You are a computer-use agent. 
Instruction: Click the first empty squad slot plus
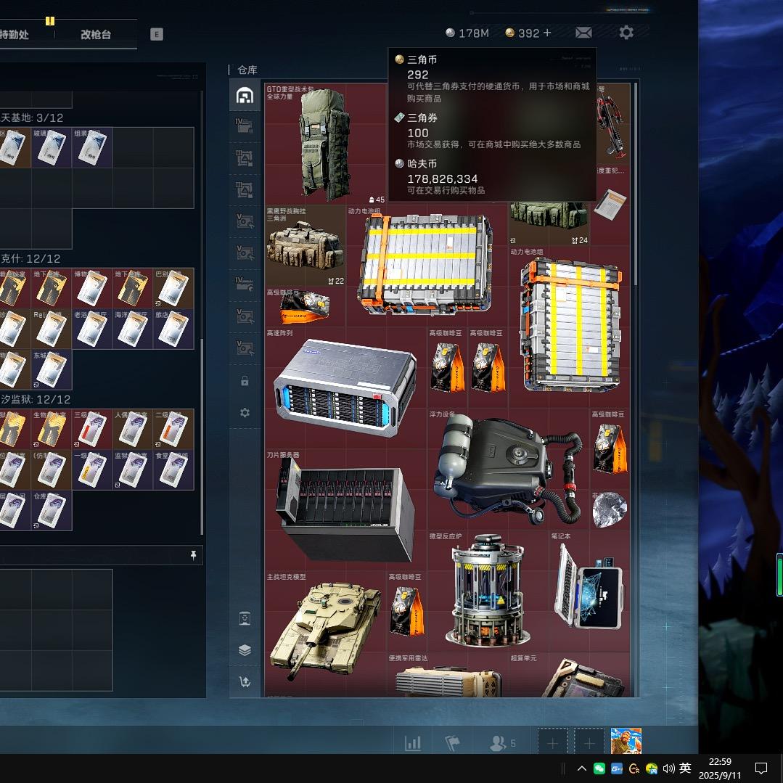point(552,743)
